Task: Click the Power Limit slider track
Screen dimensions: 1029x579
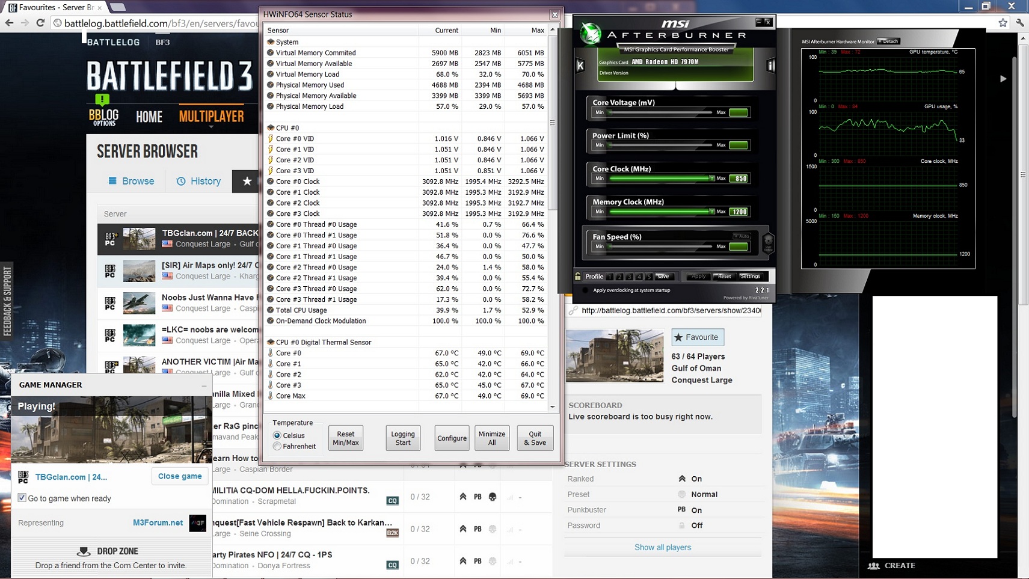Action: pyautogui.click(x=660, y=146)
